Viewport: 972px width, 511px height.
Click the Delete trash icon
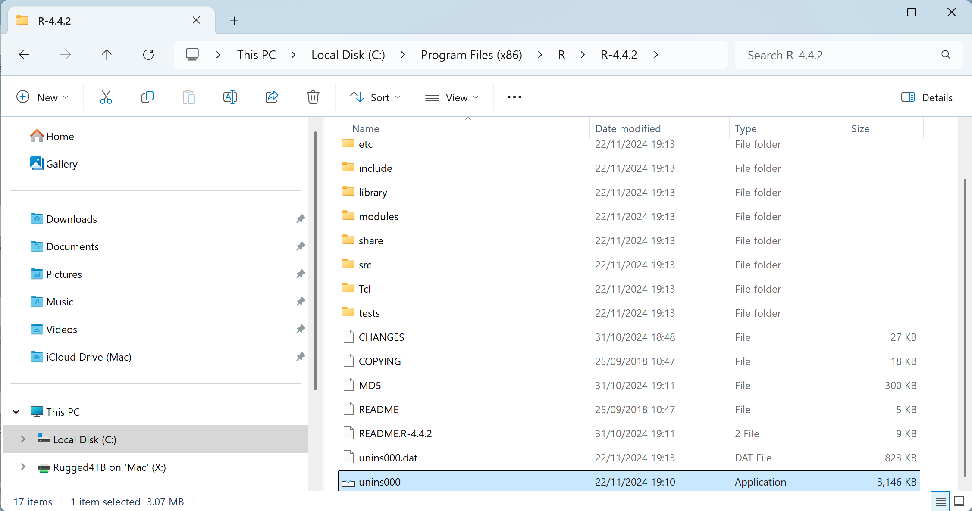tap(313, 97)
